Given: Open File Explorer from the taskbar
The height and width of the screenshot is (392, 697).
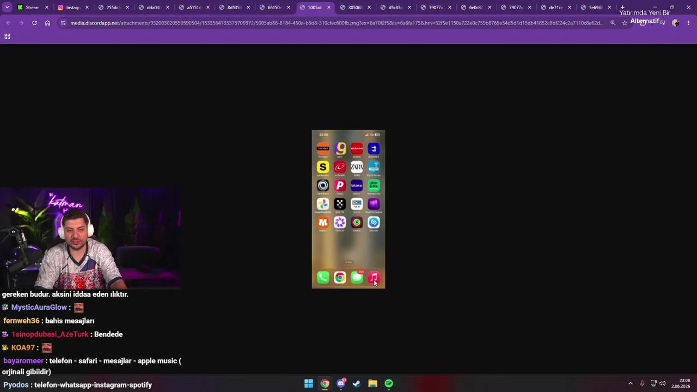Looking at the screenshot, I should click(x=372, y=384).
